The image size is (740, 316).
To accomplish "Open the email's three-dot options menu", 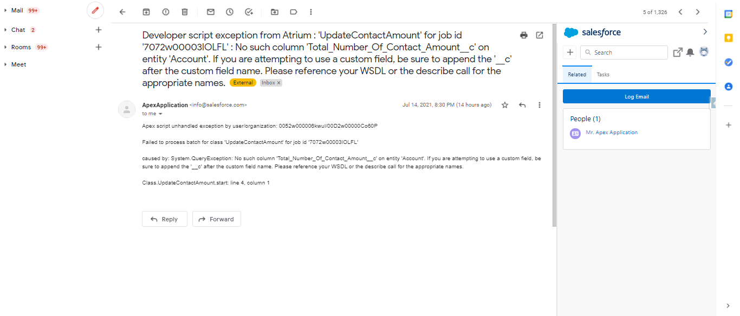I will click(x=539, y=105).
